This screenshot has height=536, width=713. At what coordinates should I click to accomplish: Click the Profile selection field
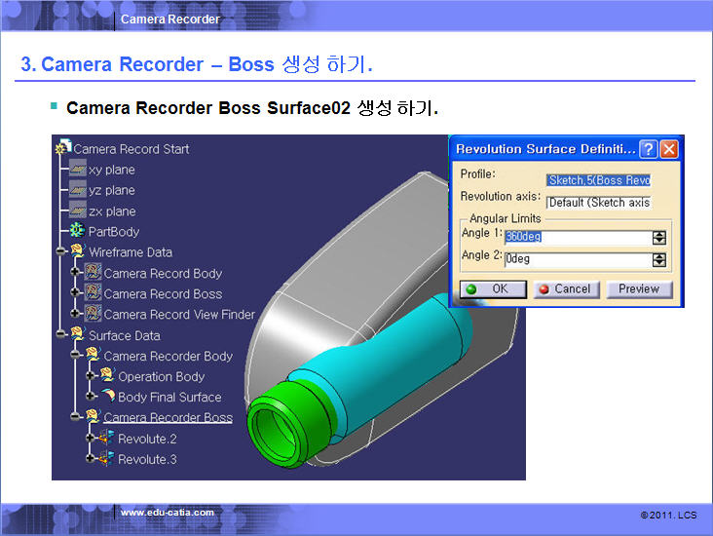(x=598, y=179)
